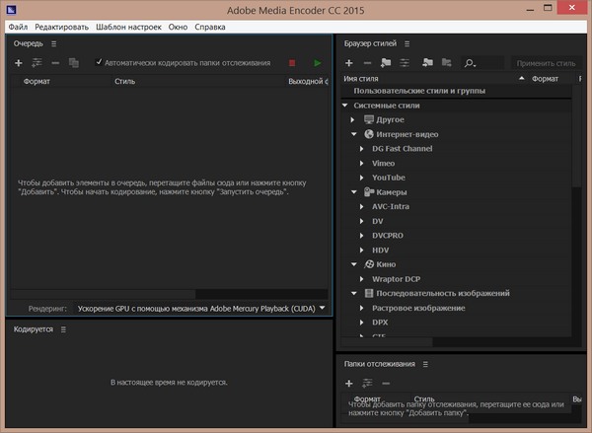This screenshot has width=592, height=433.
Task: Start queue with green play button
Action: [x=318, y=63]
